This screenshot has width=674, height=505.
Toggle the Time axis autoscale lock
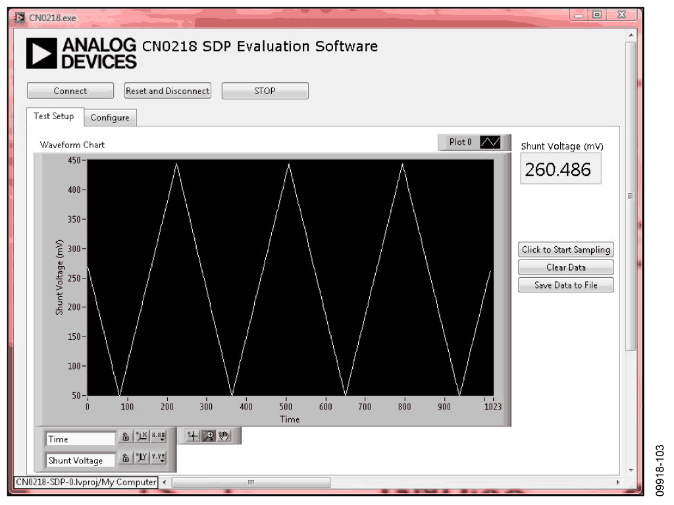pyautogui.click(x=125, y=438)
